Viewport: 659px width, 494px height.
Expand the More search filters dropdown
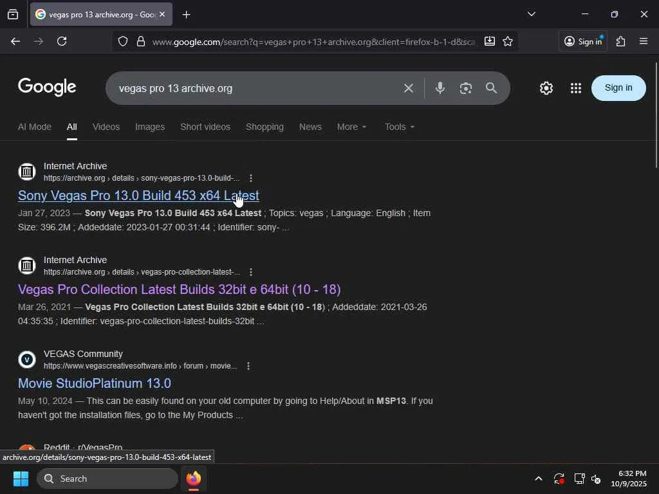click(x=351, y=127)
